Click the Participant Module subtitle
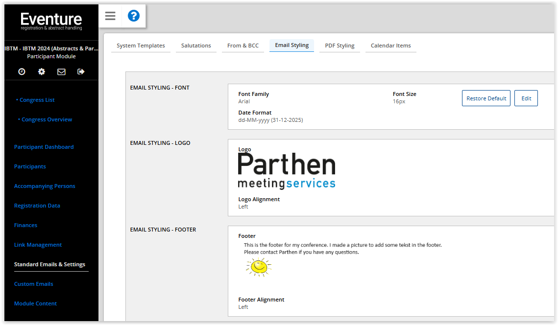The height and width of the screenshot is (325, 558). [x=51, y=56]
